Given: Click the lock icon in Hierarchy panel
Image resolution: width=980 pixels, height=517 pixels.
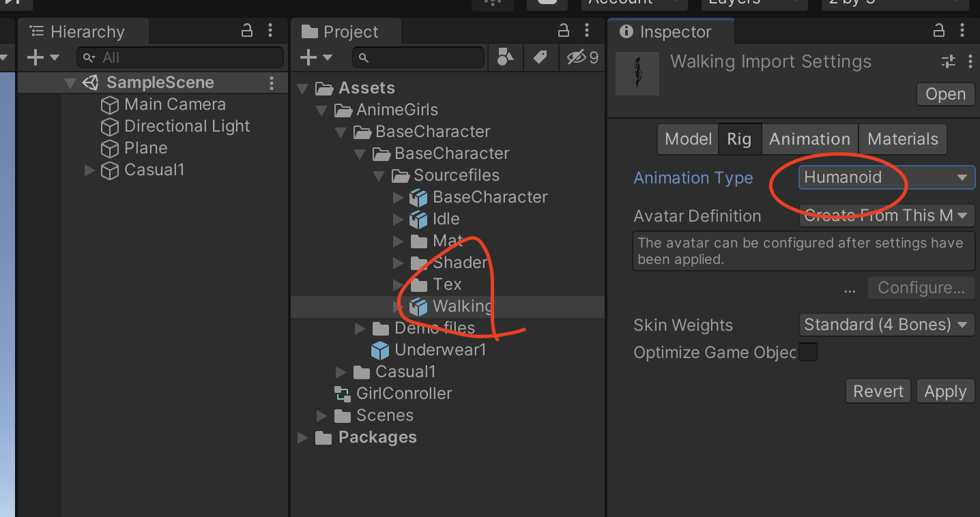Looking at the screenshot, I should pos(247,31).
